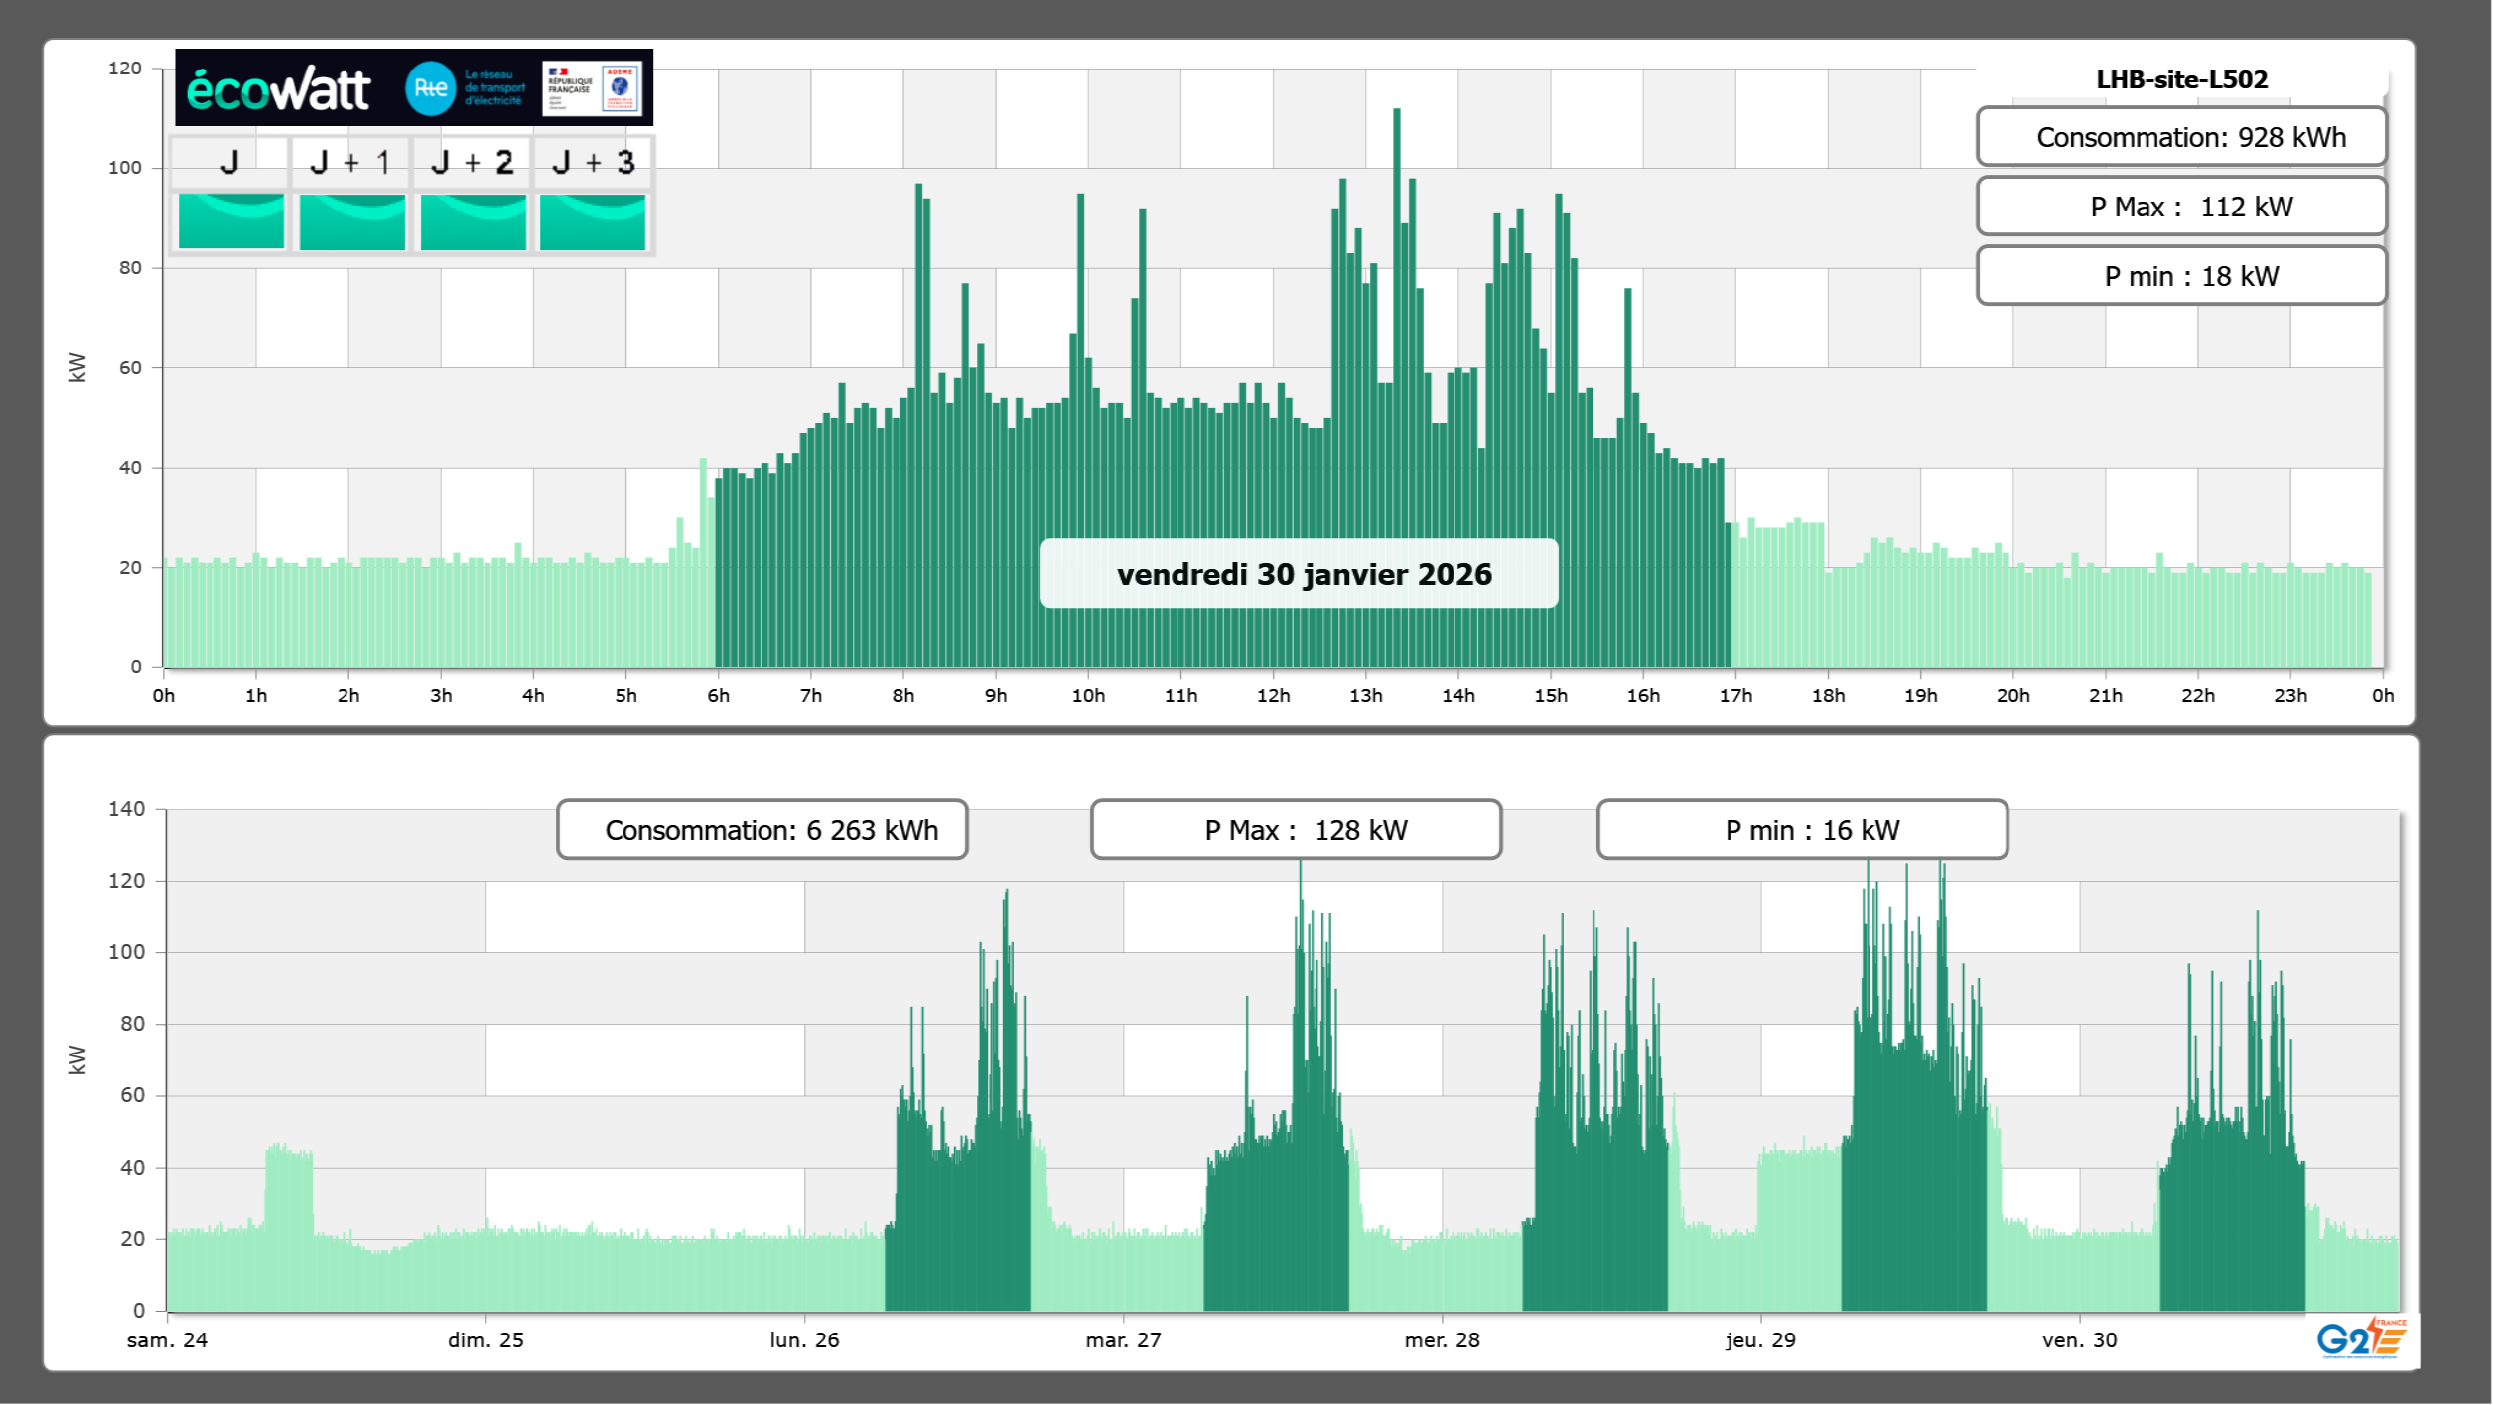
Task: Click the écoWatt logo
Action: 279,89
